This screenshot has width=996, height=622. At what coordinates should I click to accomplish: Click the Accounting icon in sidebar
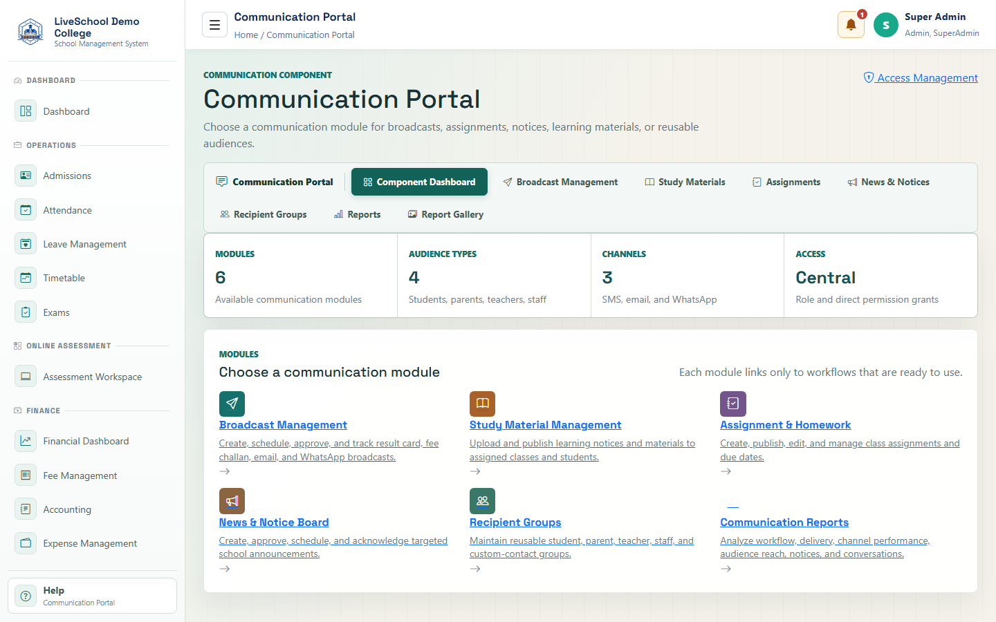pyautogui.click(x=26, y=509)
